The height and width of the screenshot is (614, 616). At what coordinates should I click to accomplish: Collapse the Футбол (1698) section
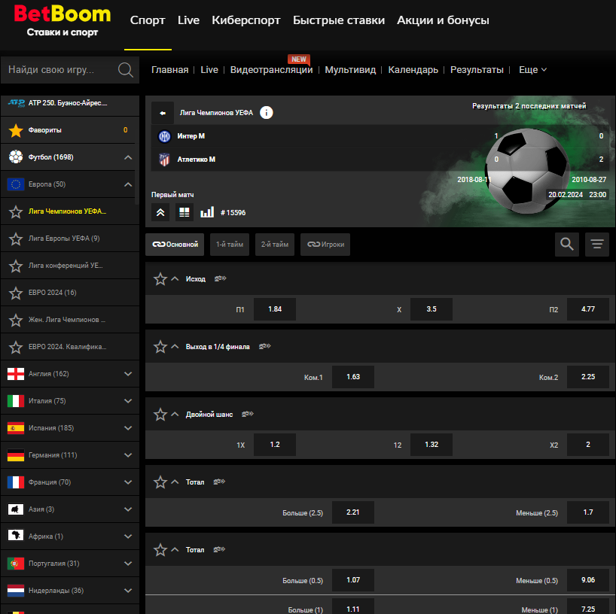[128, 157]
